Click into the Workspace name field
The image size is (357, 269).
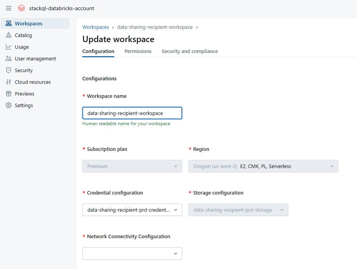point(132,113)
